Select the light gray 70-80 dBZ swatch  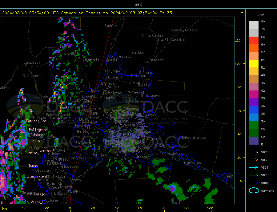point(254,25)
